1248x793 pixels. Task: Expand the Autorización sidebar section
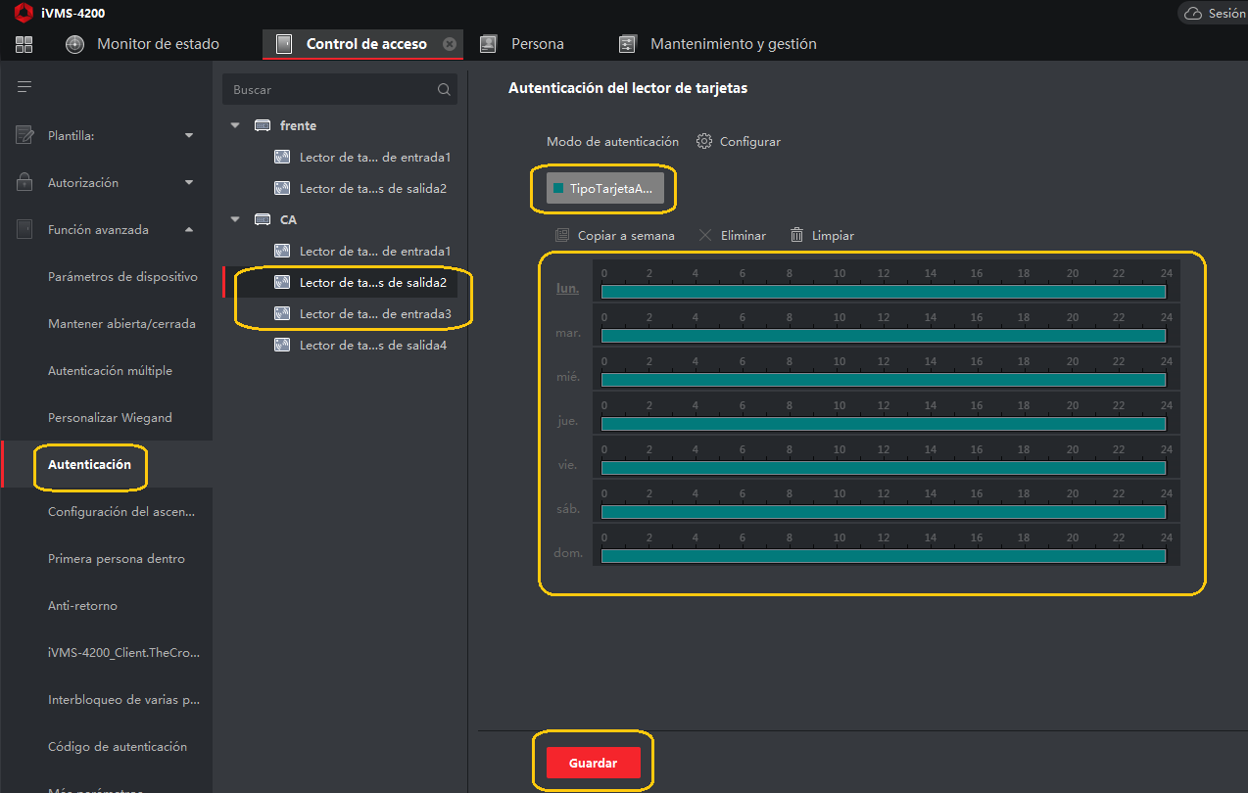[189, 182]
